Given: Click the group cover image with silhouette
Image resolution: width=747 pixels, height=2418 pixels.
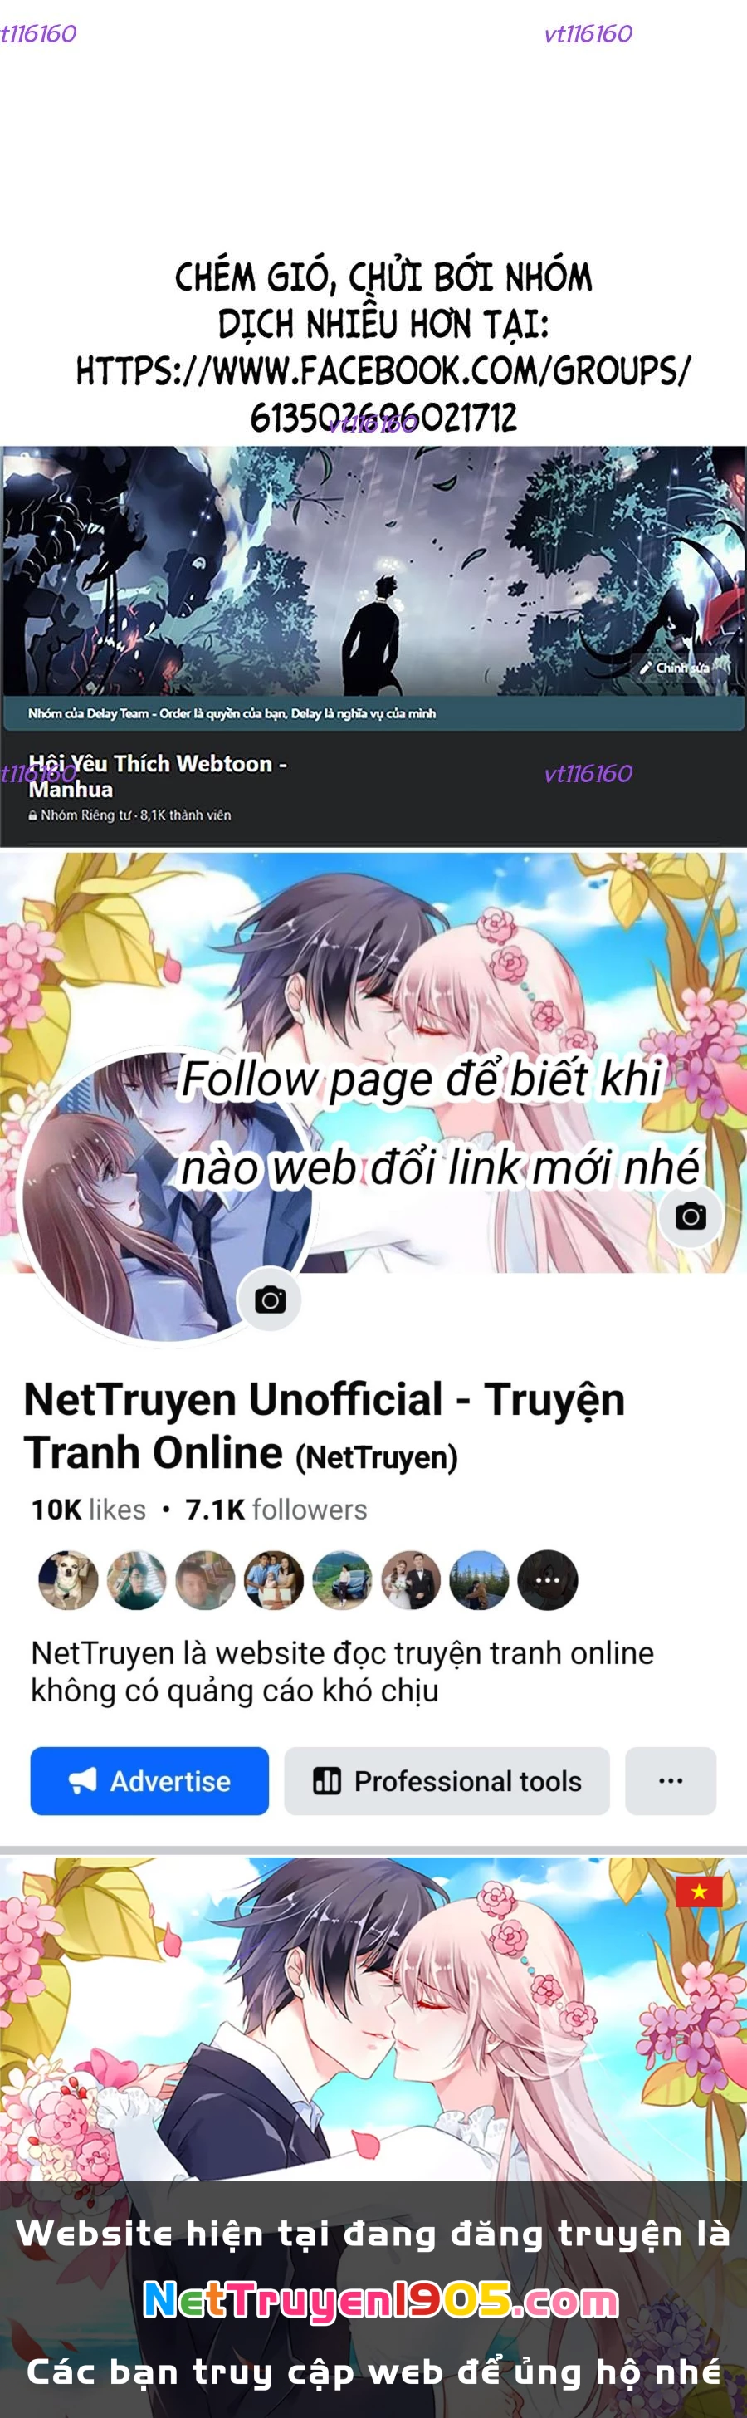Looking at the screenshot, I should tap(373, 571).
